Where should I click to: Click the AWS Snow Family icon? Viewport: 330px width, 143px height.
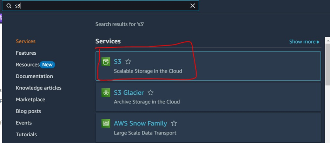pyautogui.click(x=106, y=123)
